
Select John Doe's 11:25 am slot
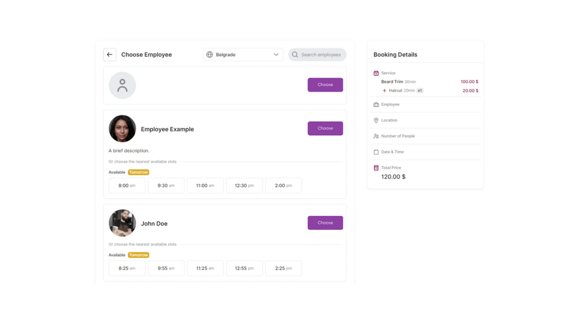pos(205,268)
